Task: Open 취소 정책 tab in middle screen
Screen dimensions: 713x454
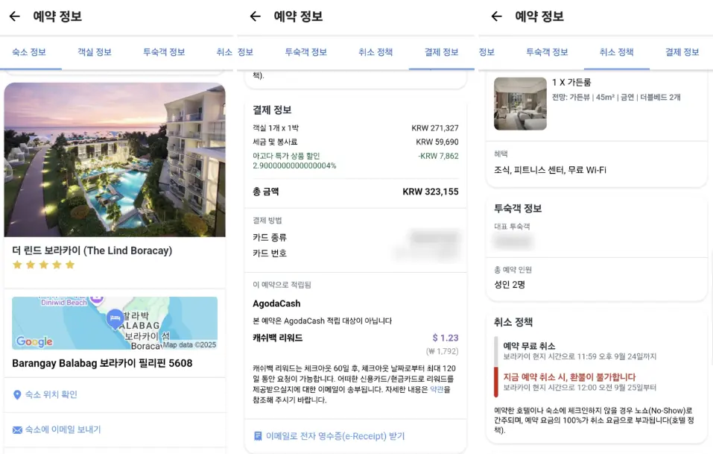Action: 375,52
